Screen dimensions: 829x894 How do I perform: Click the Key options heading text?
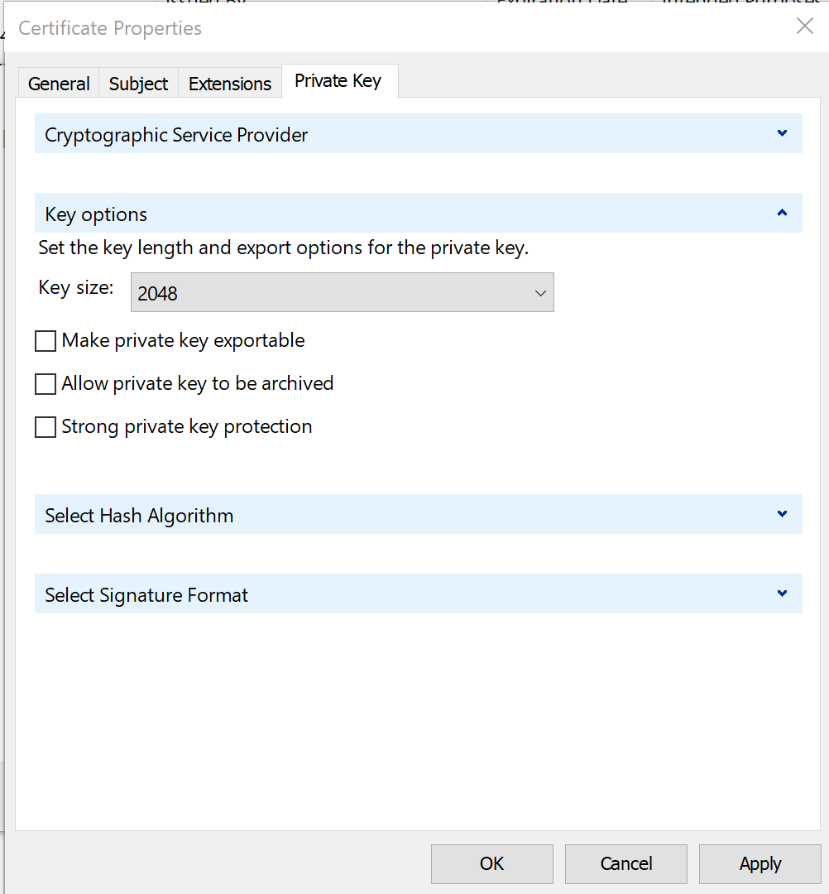point(96,214)
